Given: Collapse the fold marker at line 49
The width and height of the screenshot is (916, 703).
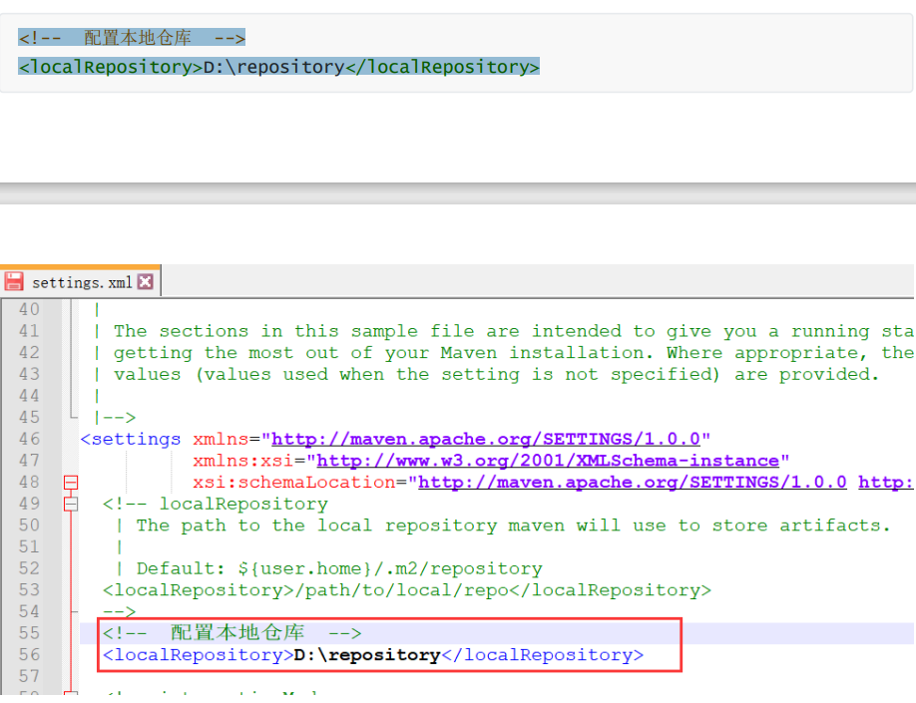Looking at the screenshot, I should pyautogui.click(x=71, y=504).
